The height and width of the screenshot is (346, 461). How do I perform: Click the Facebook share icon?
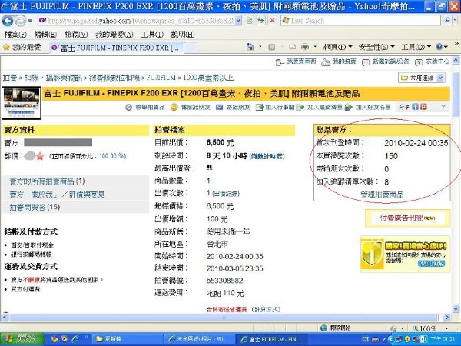[415, 107]
